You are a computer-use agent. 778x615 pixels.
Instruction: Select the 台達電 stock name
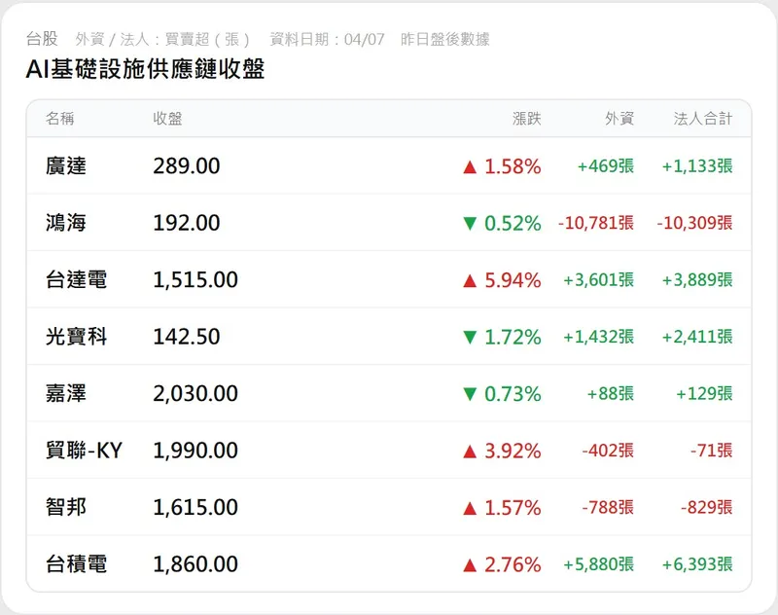pos(76,280)
